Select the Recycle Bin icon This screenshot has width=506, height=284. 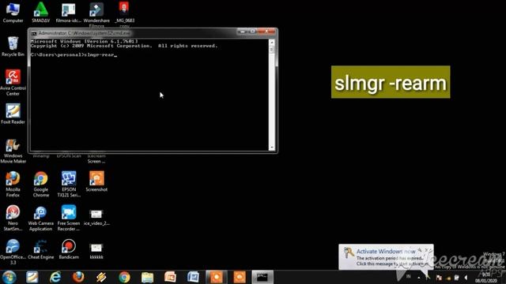[13, 47]
